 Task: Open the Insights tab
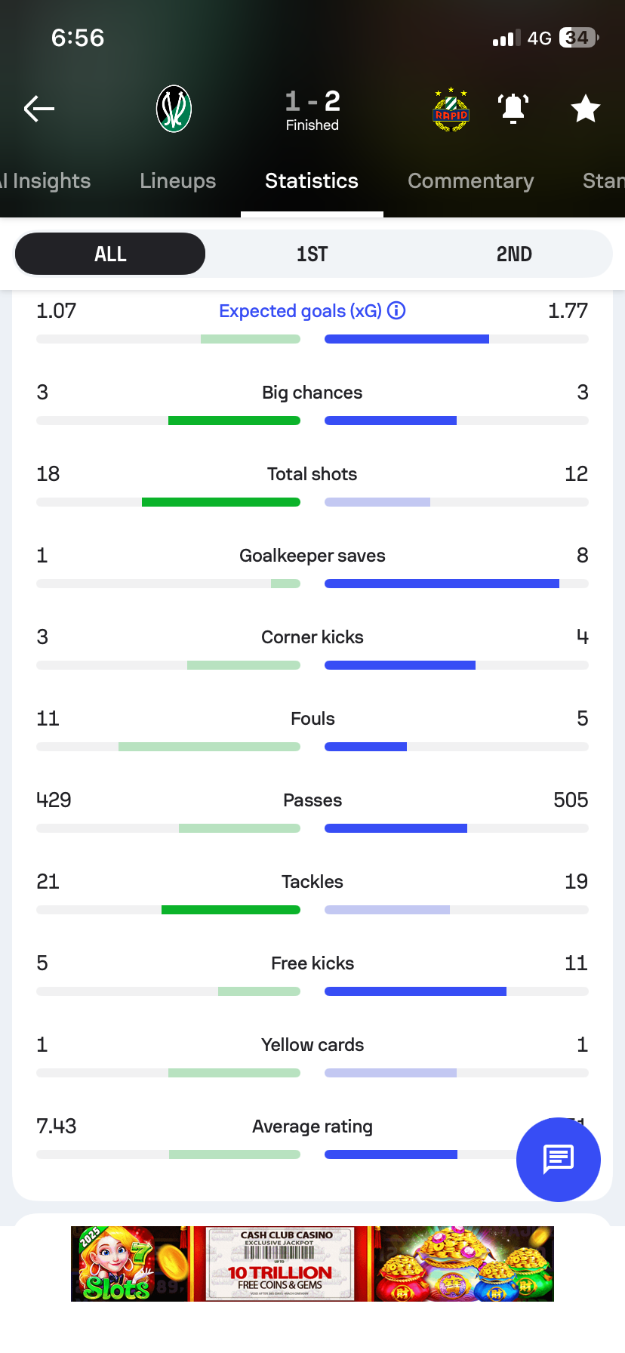pos(45,180)
